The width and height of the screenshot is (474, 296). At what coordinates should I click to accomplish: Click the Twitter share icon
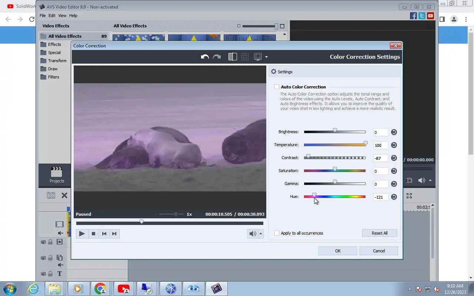click(x=422, y=16)
